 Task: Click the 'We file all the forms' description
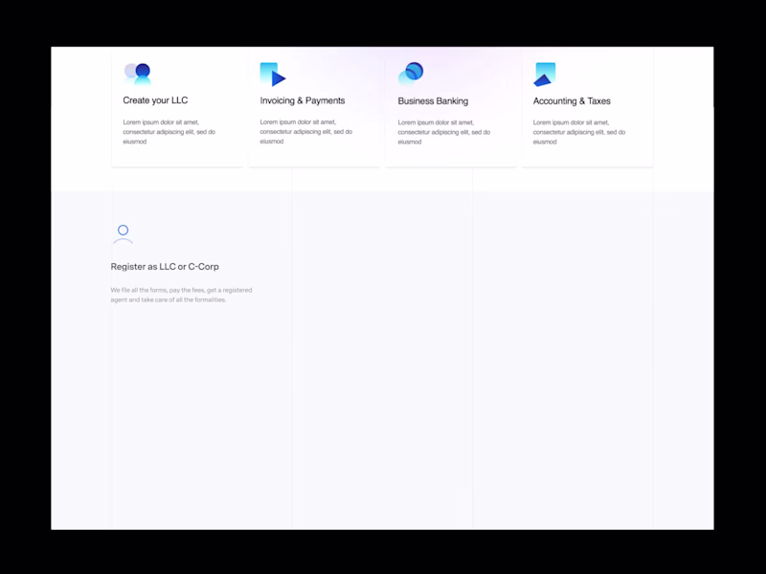coord(181,295)
